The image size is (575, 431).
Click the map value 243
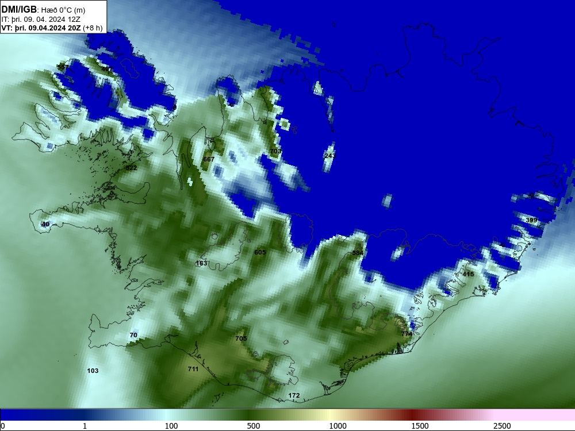(x=330, y=156)
